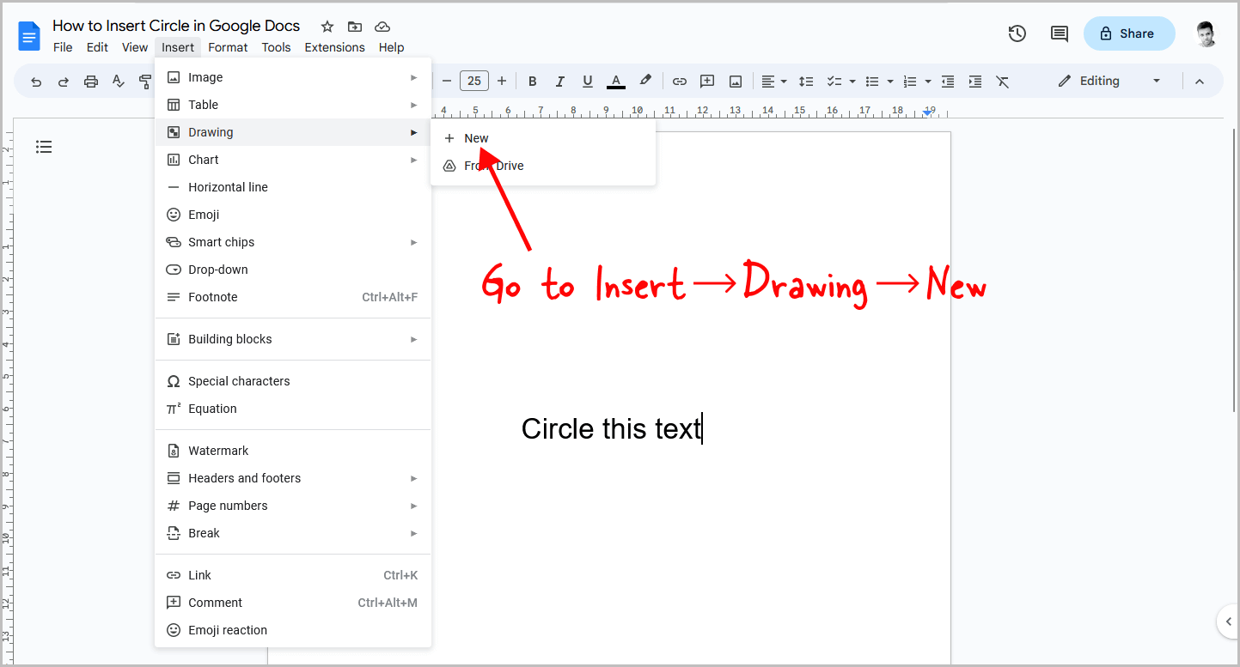Open the text alignment dropdown
The image size is (1240, 667).
tap(773, 82)
